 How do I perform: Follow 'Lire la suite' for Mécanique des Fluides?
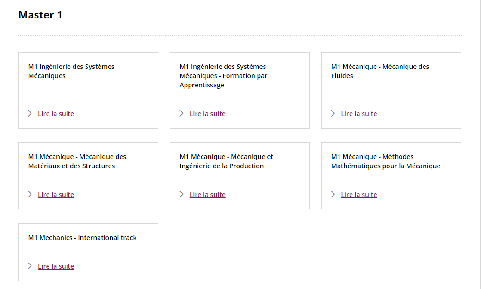(359, 114)
